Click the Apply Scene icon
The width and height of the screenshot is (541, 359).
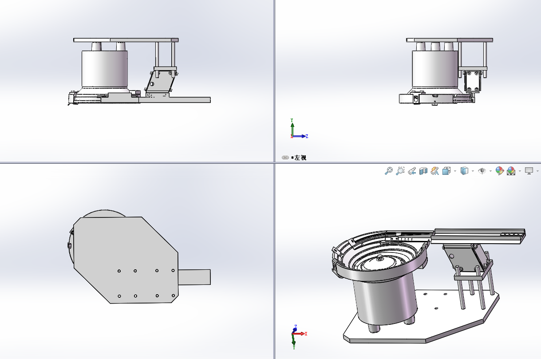click(511, 170)
